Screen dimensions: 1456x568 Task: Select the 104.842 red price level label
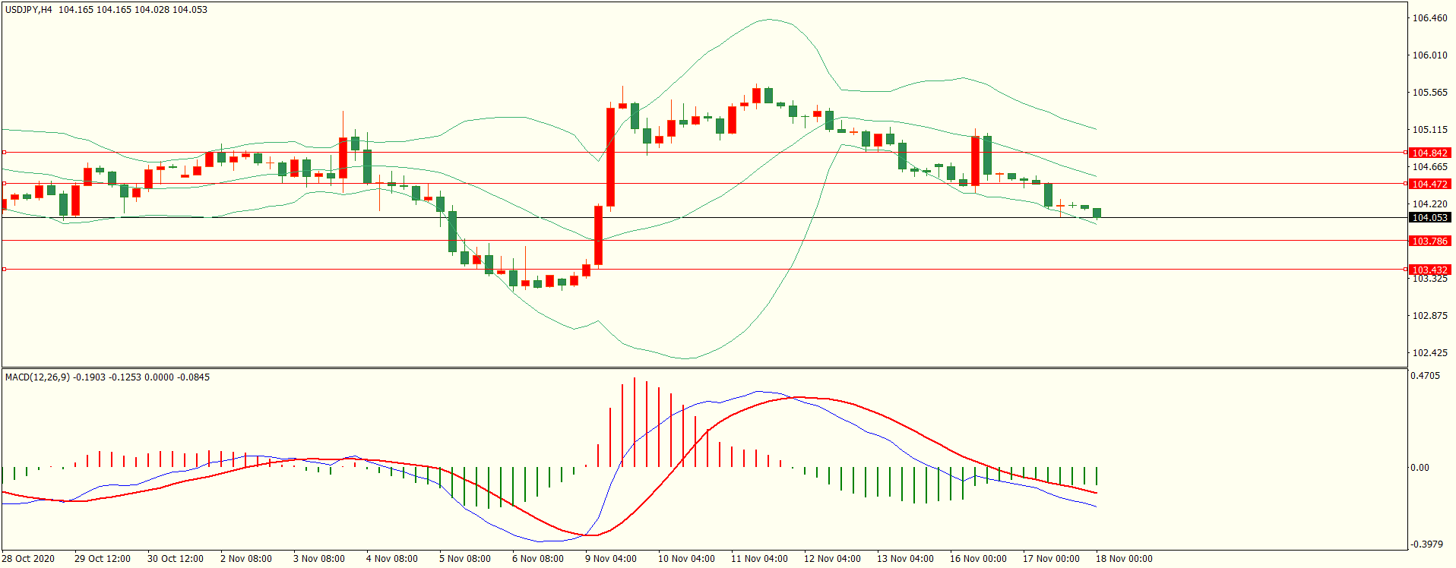(x=1429, y=153)
